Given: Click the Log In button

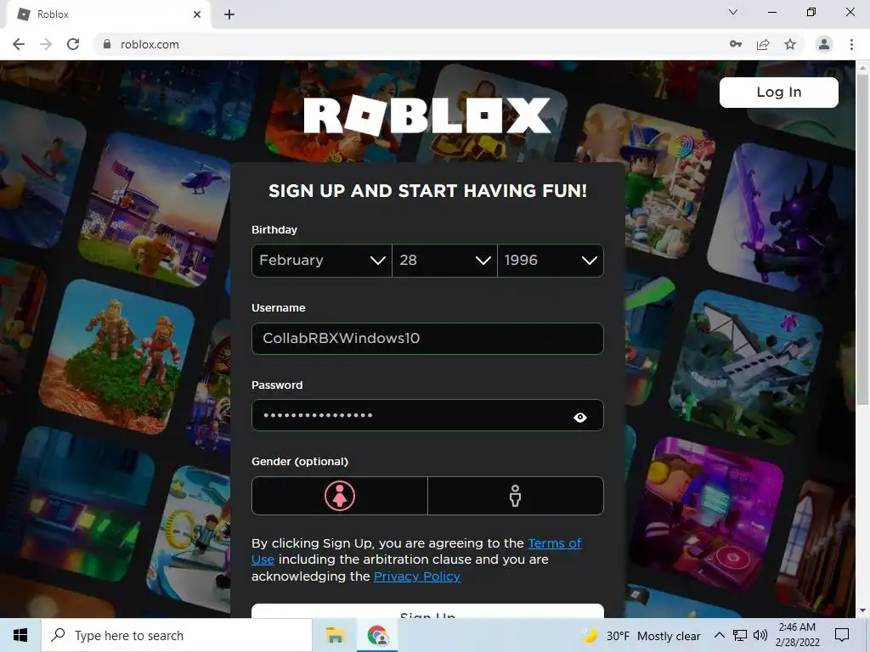Looking at the screenshot, I should click(779, 92).
